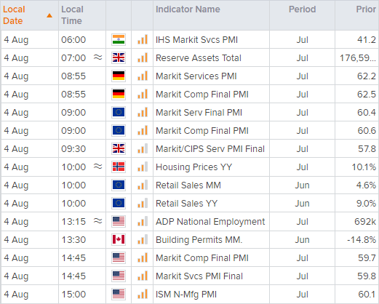379x304 pixels.
Task: Click the Canada flag in the Building Permits MM row
Action: pyautogui.click(x=119, y=239)
